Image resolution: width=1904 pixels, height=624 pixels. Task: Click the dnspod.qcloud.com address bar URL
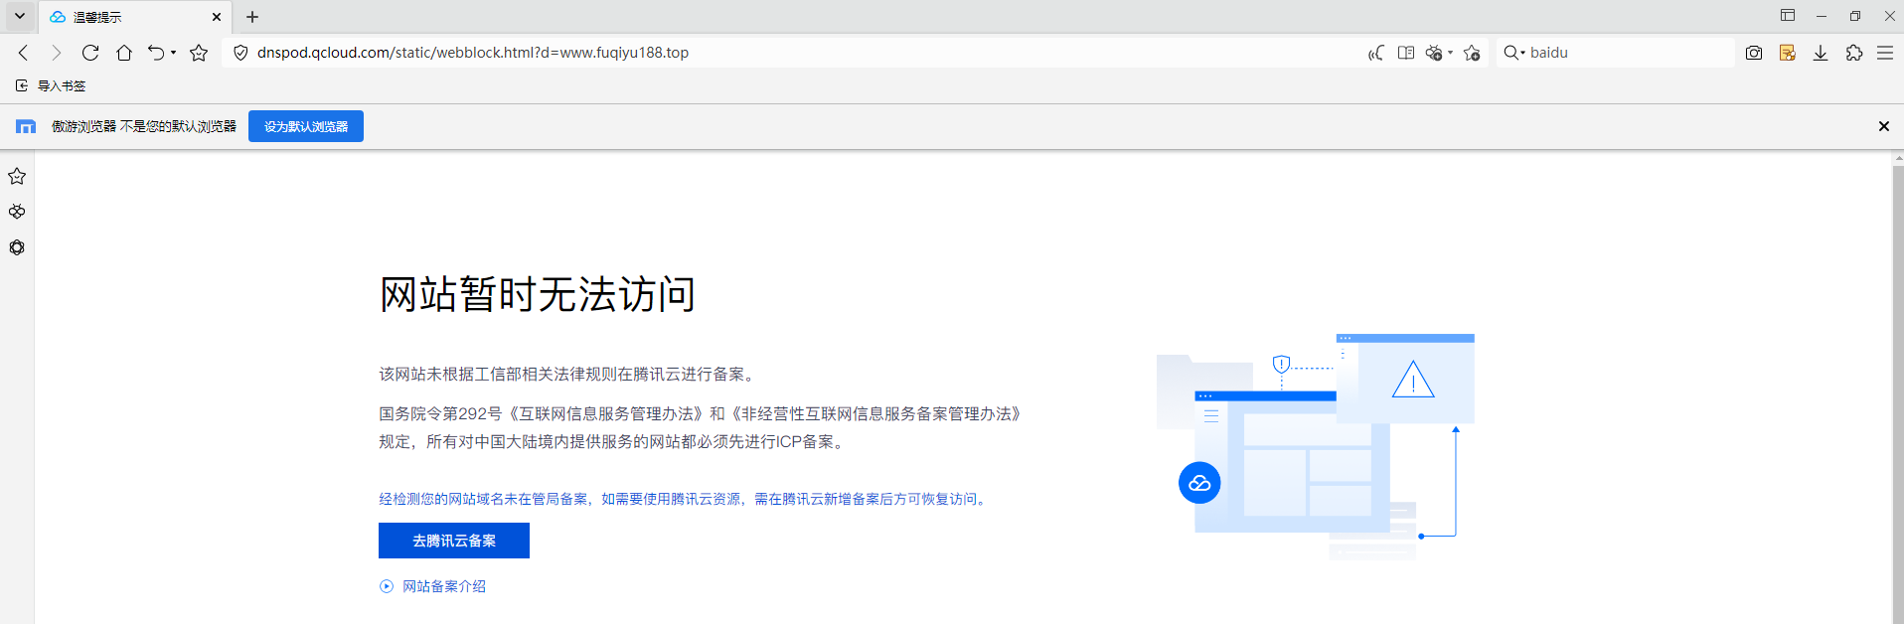point(473,53)
